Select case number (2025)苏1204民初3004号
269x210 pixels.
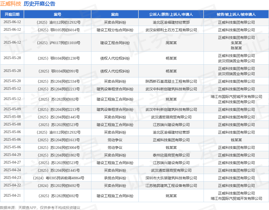point(59,148)
